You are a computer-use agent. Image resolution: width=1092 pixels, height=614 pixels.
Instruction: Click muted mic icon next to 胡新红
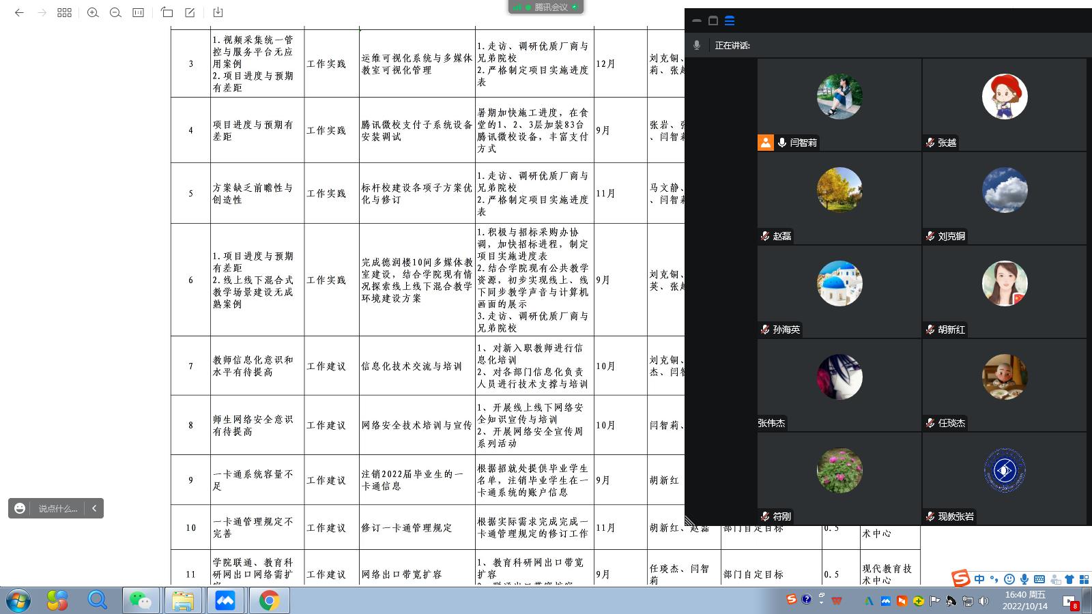930,330
